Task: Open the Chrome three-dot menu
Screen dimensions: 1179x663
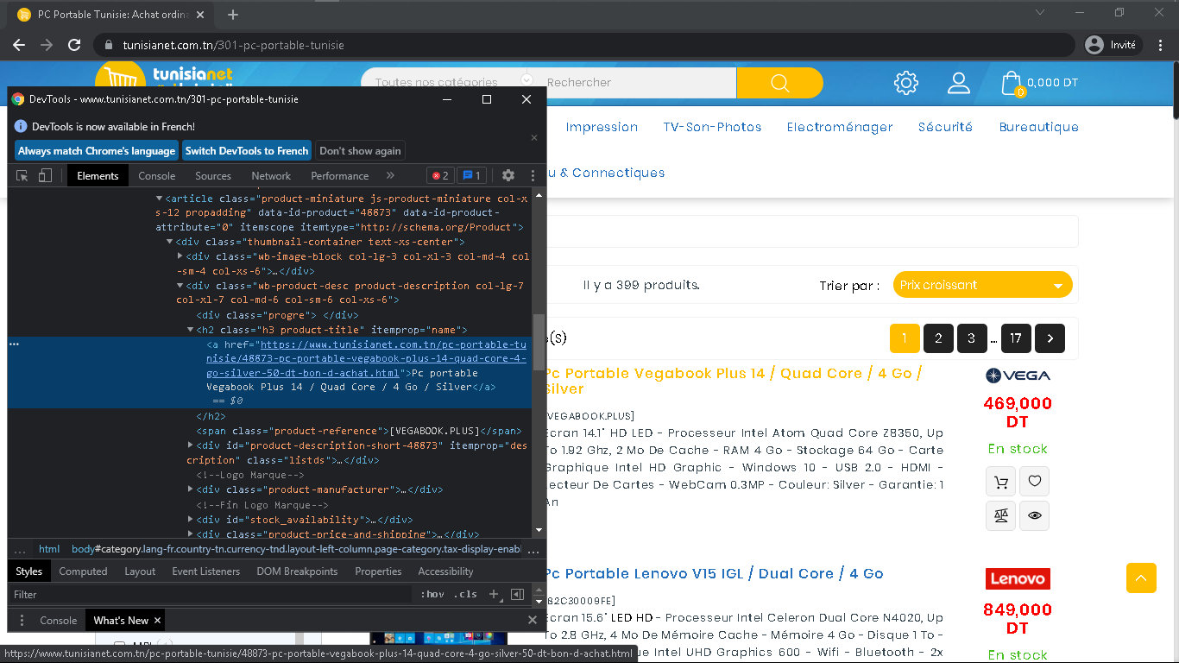Action: click(1159, 45)
